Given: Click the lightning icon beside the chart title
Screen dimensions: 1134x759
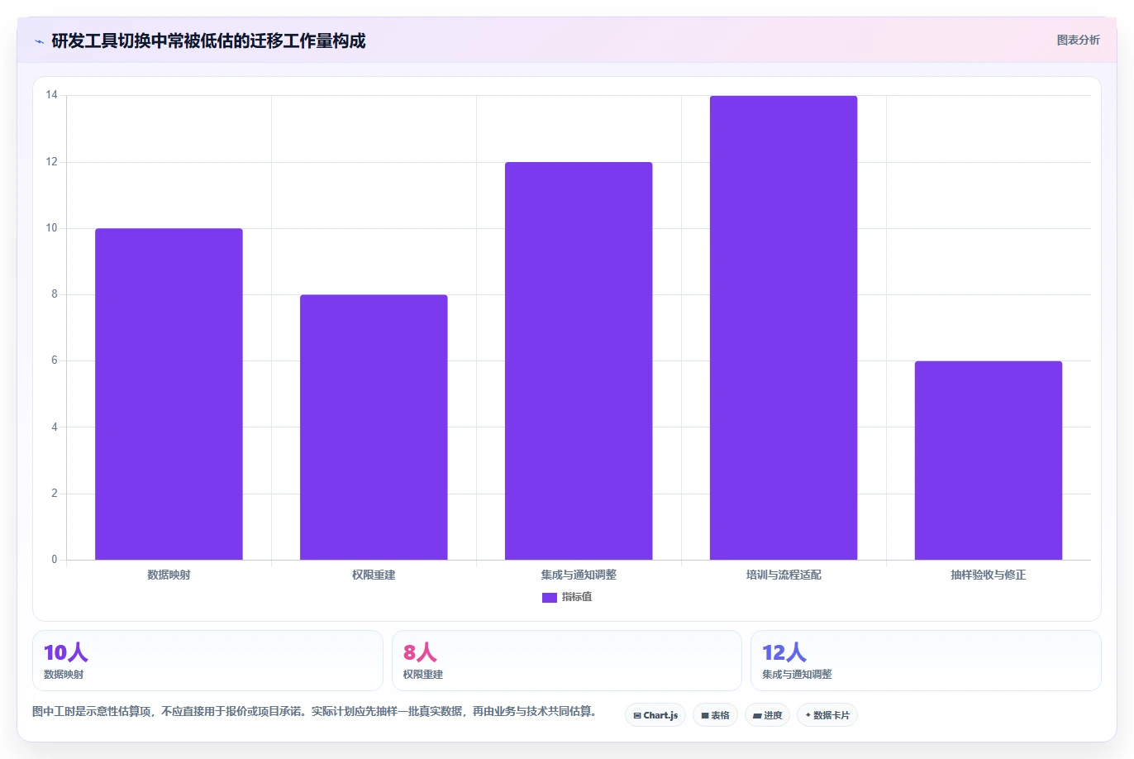Looking at the screenshot, I should [x=39, y=41].
